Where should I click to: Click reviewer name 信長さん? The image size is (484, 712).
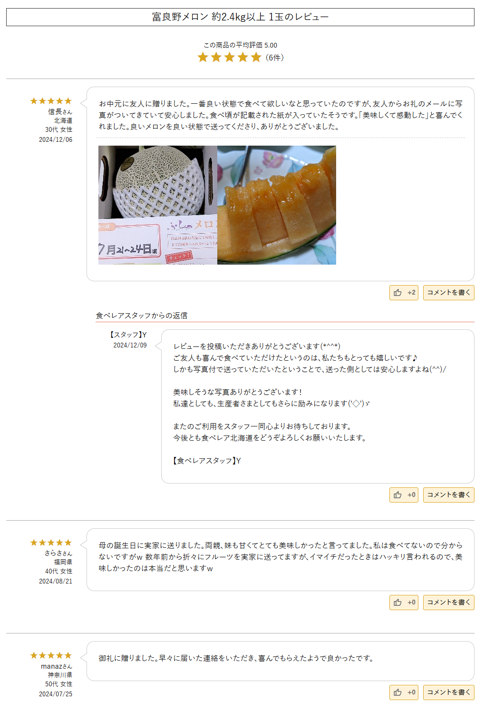tap(60, 112)
